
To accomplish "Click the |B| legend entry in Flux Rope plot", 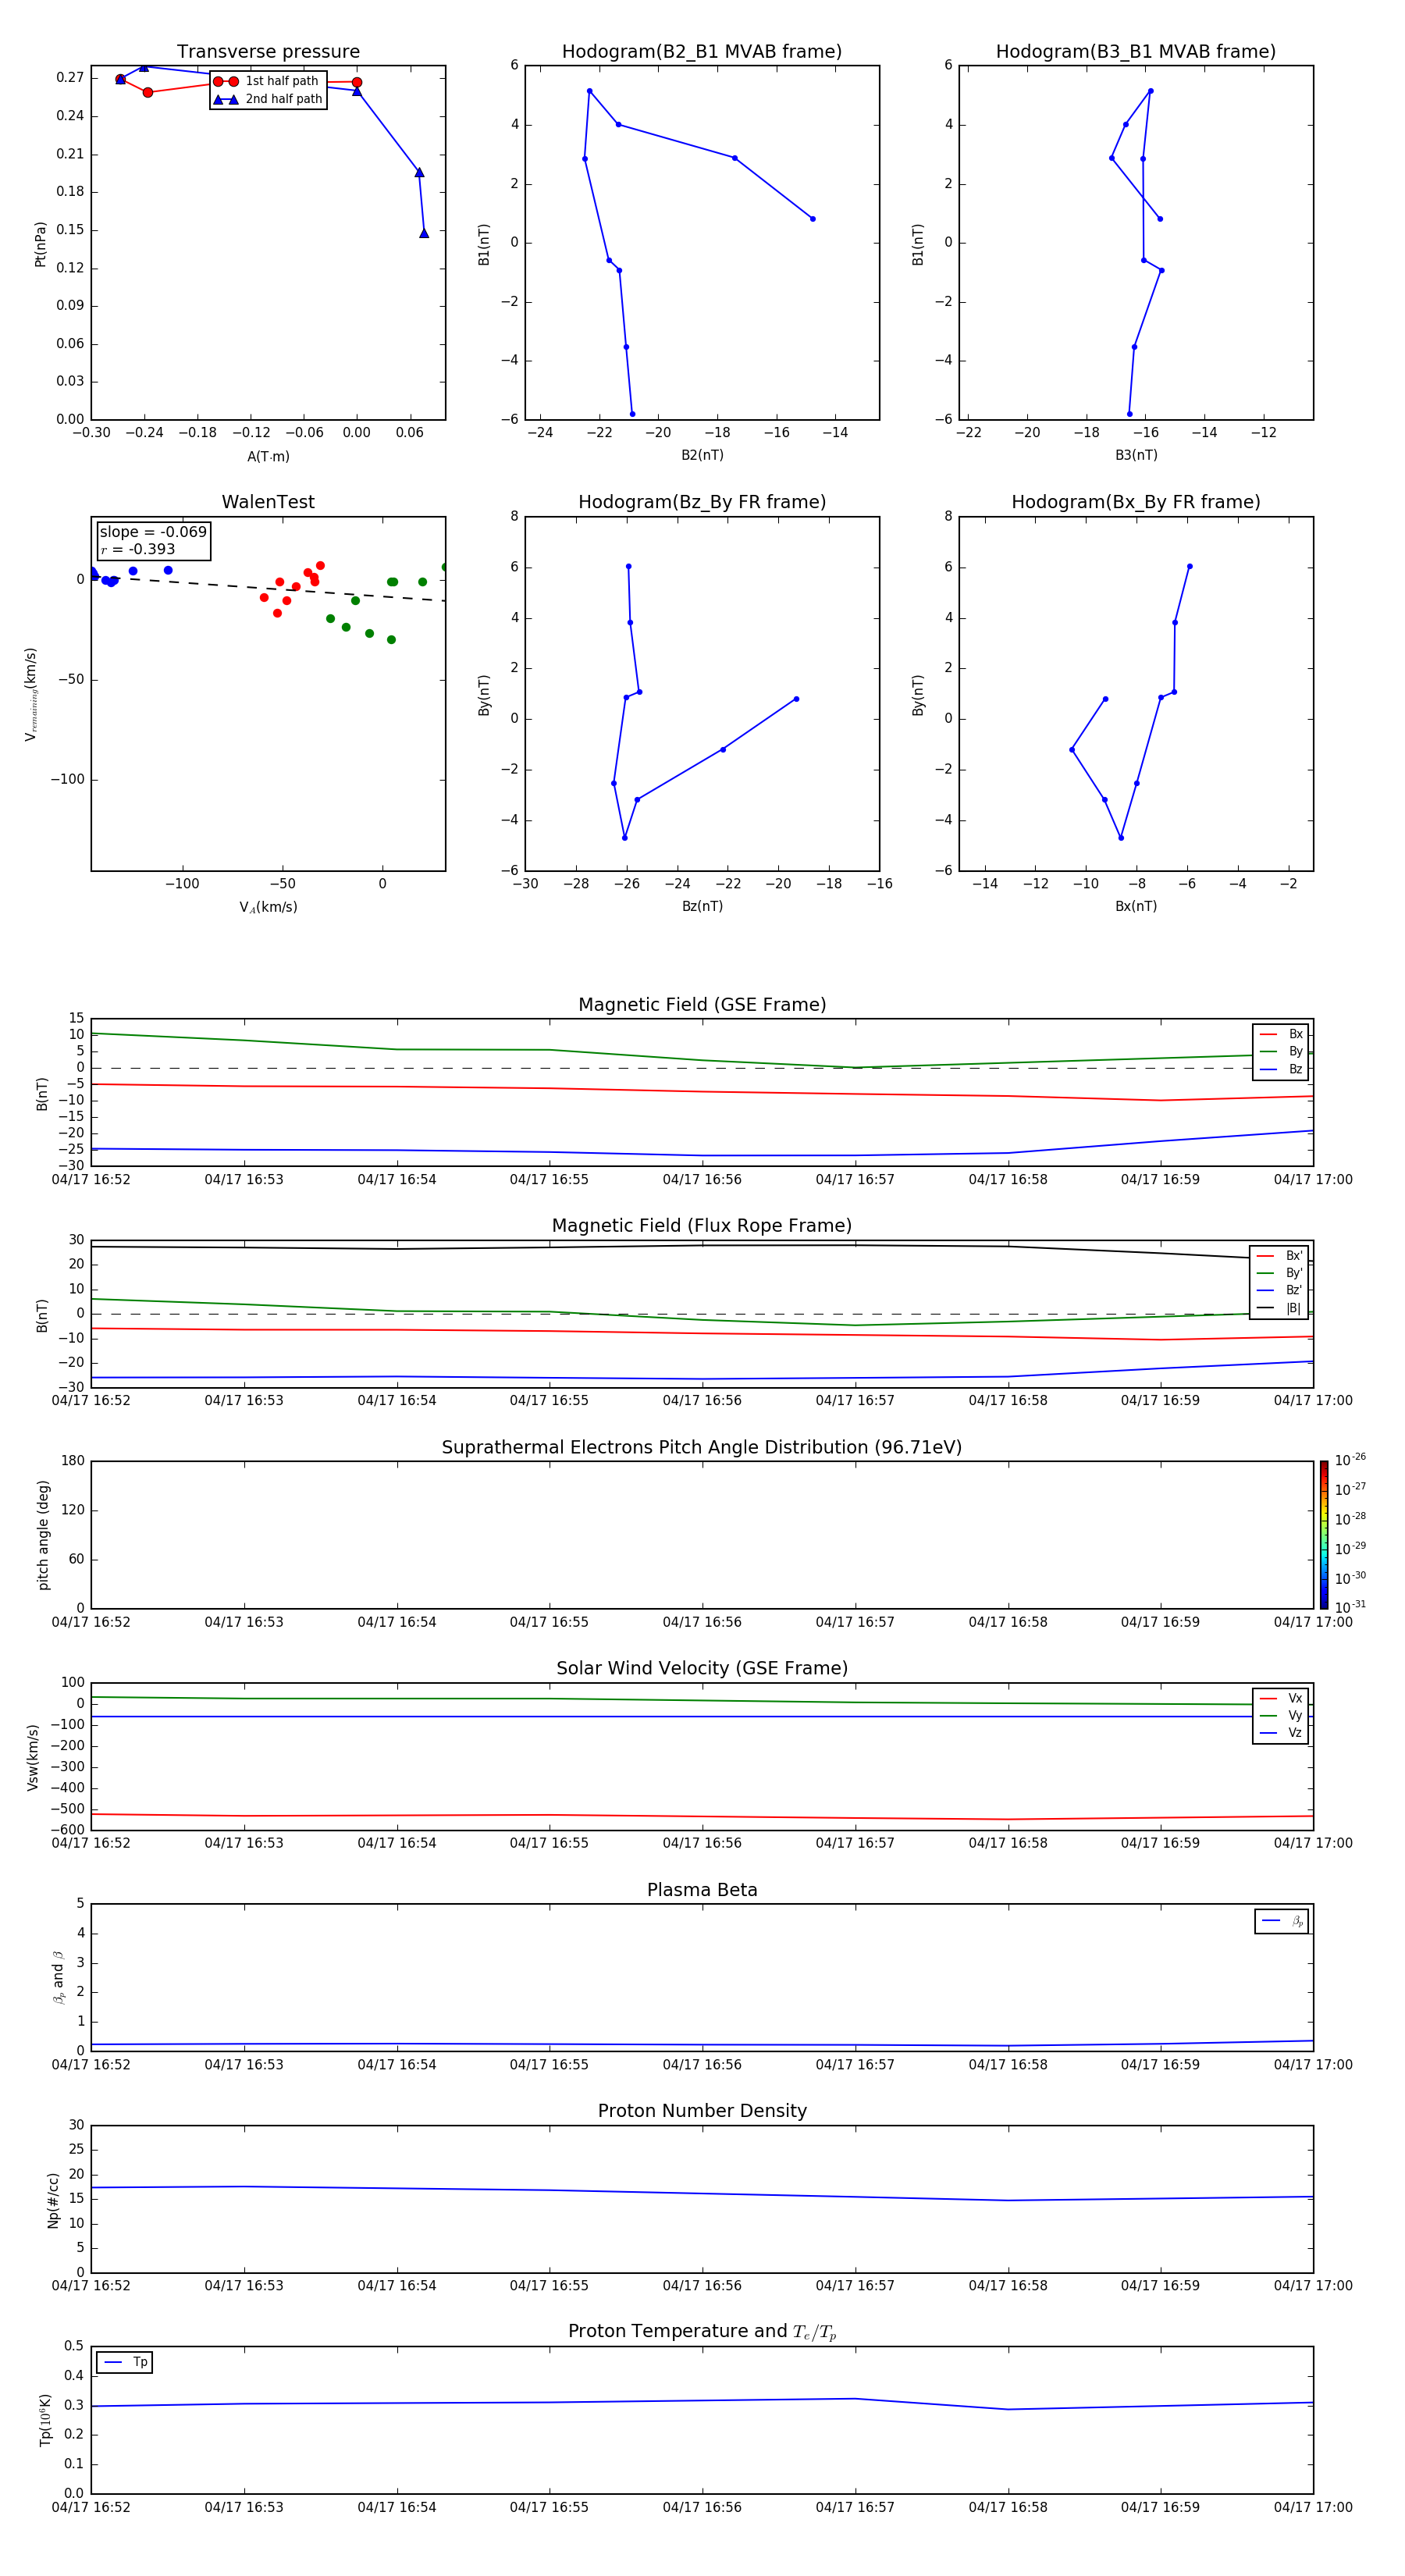I will click(x=1279, y=1308).
